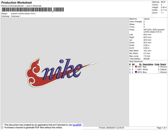The image size is (168, 130).
Task: Click the Production Worksheet title
Action: (17, 3)
